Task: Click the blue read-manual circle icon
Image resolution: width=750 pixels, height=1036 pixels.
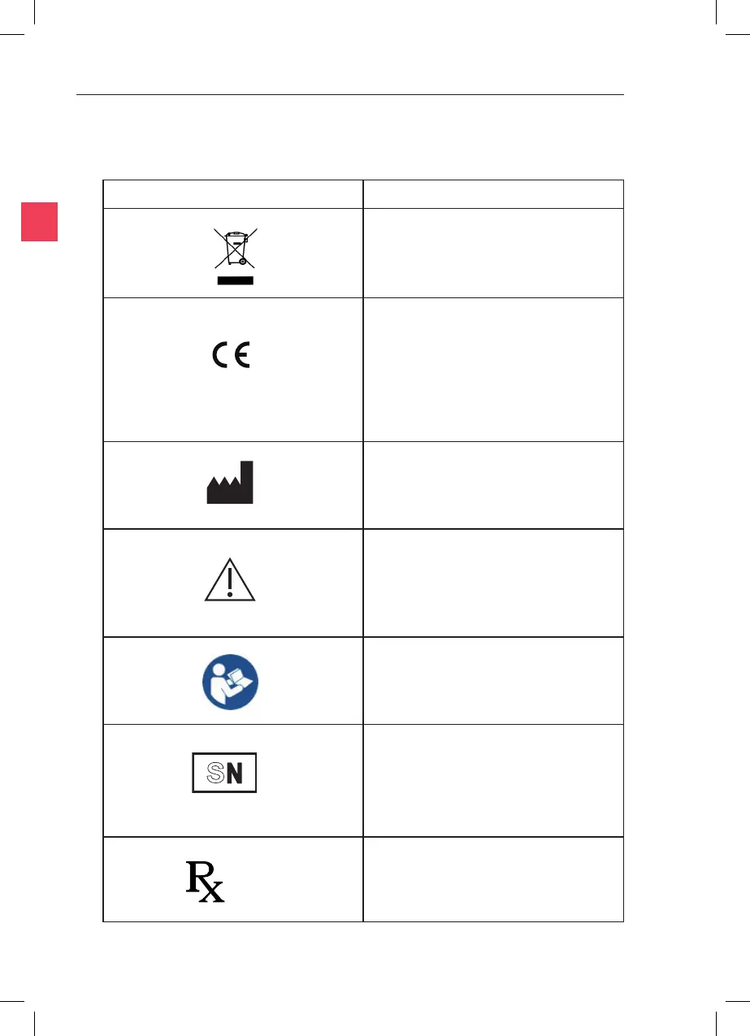Action: pyautogui.click(x=230, y=680)
